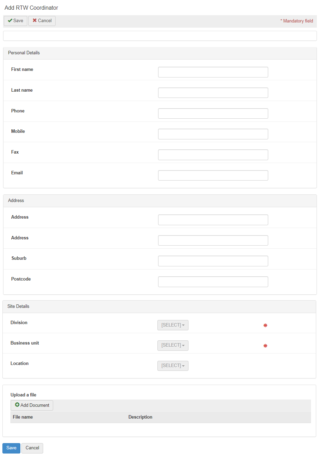Open the Location select dropdown
The width and height of the screenshot is (320, 458).
(x=173, y=366)
